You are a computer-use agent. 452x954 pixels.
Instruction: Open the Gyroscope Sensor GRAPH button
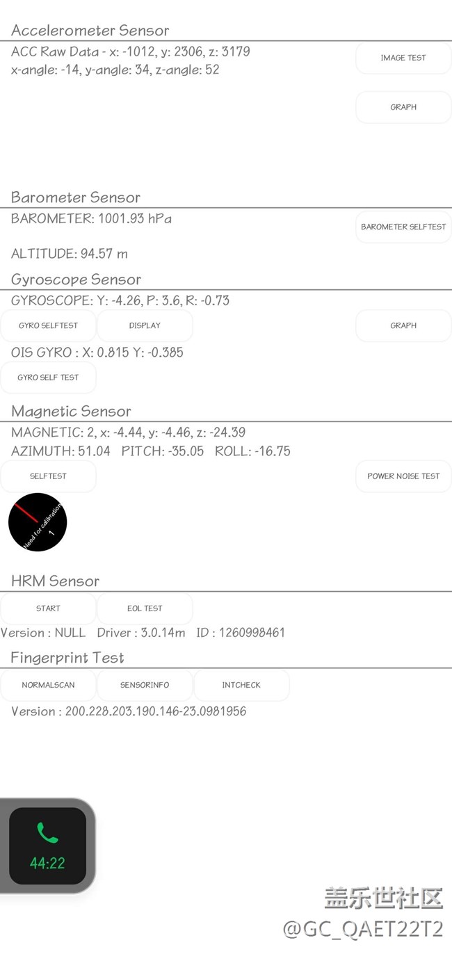(403, 325)
